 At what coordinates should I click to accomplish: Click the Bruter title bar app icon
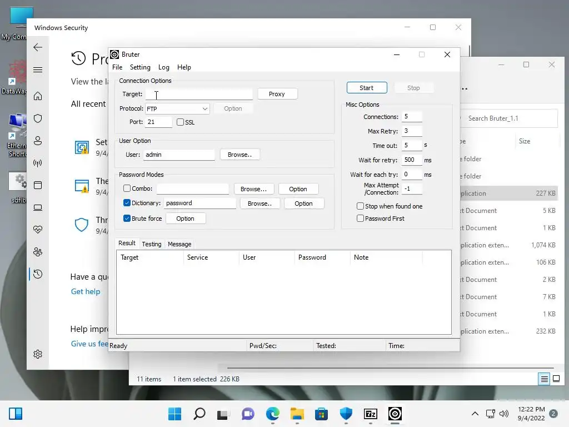[114, 54]
